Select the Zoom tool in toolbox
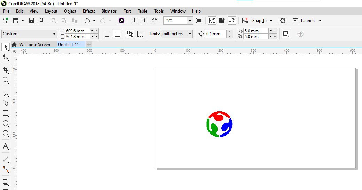The image size is (362, 190). pos(6,80)
